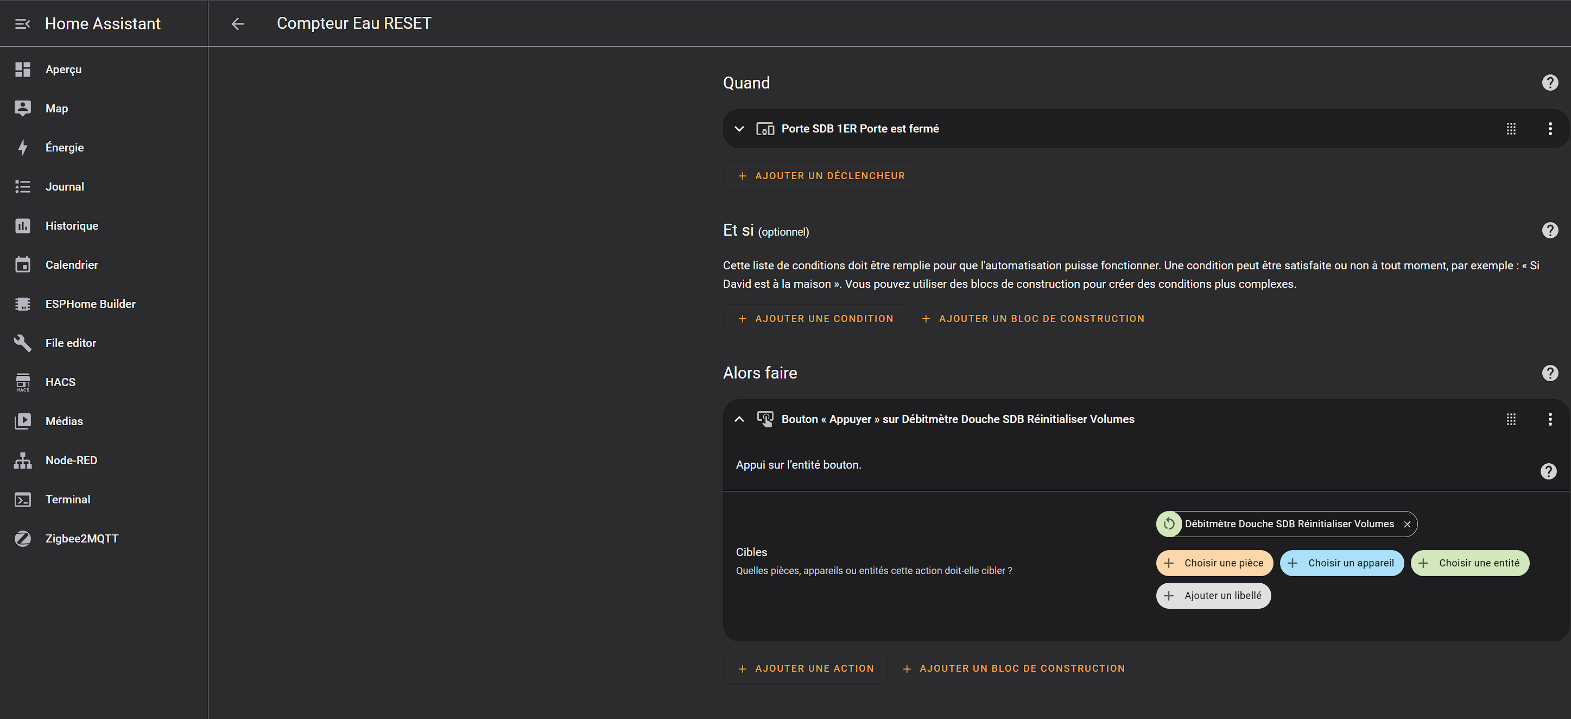Open the ESPHome Builder menu item
Image resolution: width=1571 pixels, height=719 pixels.
pyautogui.click(x=104, y=304)
